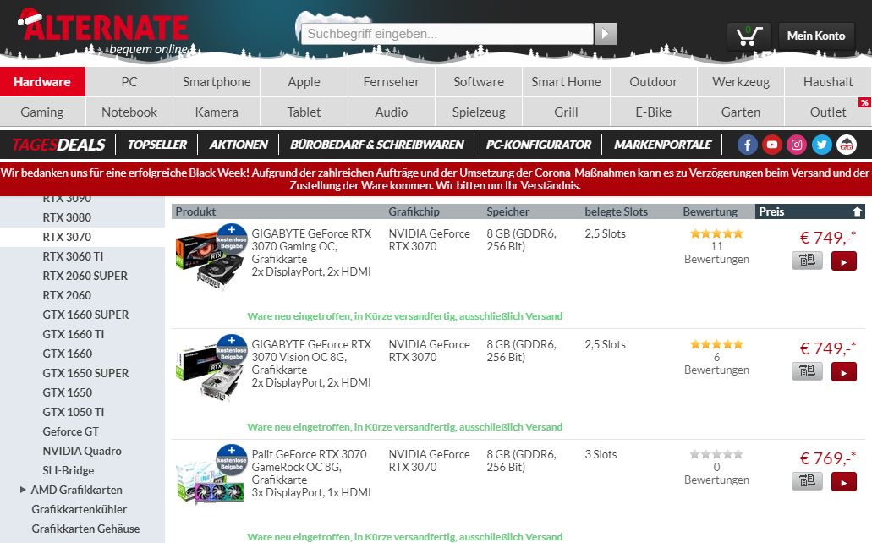
Task: Click the red arrow button for Gaming OC card
Action: click(843, 261)
